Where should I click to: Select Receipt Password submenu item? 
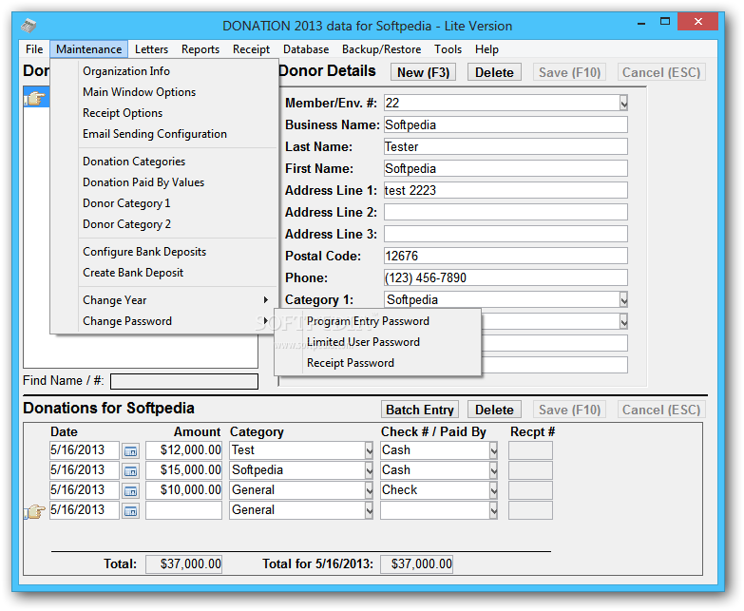tap(377, 363)
